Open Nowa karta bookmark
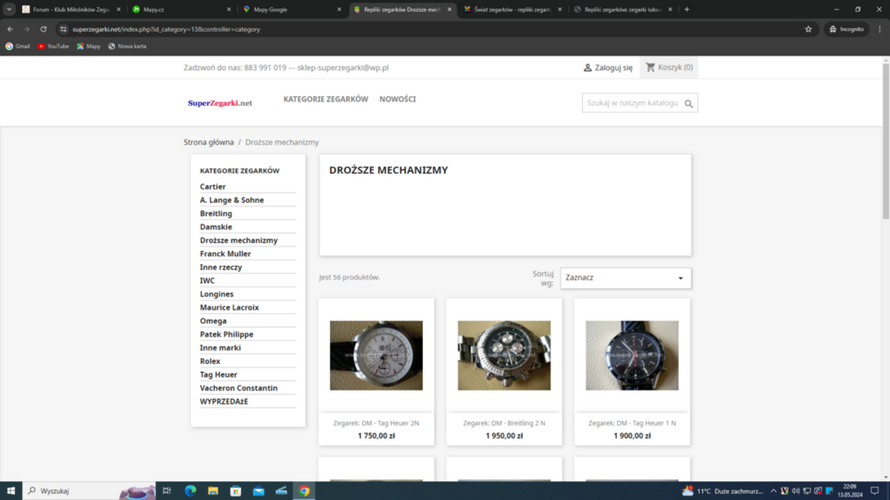890x500 pixels. [127, 46]
